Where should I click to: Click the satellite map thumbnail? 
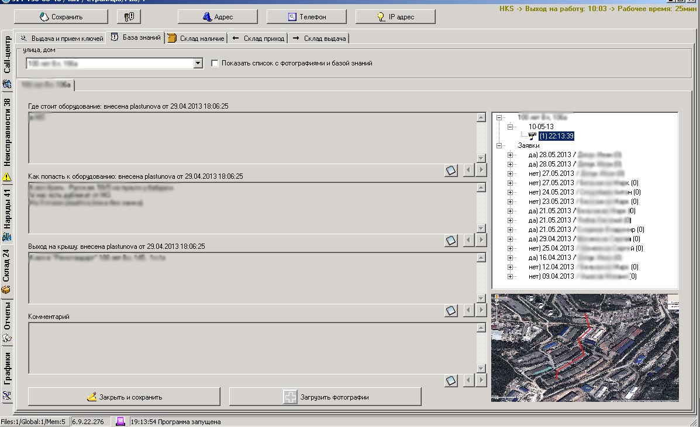pos(585,348)
